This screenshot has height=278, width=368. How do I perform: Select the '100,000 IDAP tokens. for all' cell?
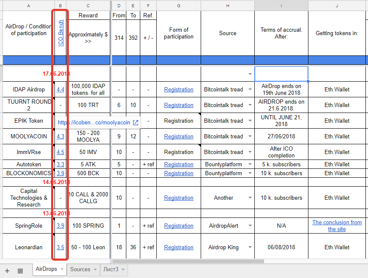tap(88, 90)
